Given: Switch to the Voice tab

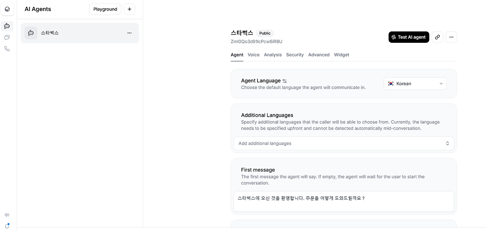Looking at the screenshot, I should tap(254, 55).
